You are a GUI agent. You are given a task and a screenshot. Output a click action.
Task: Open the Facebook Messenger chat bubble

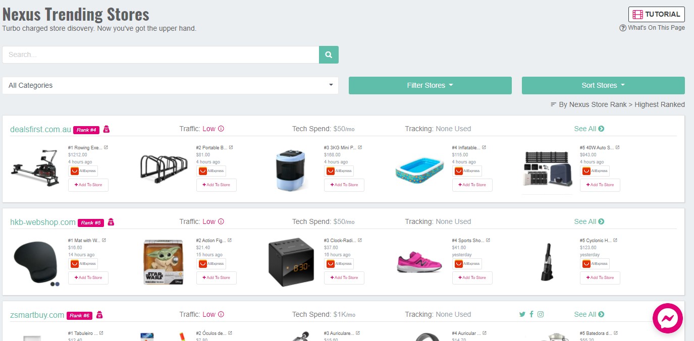667,318
